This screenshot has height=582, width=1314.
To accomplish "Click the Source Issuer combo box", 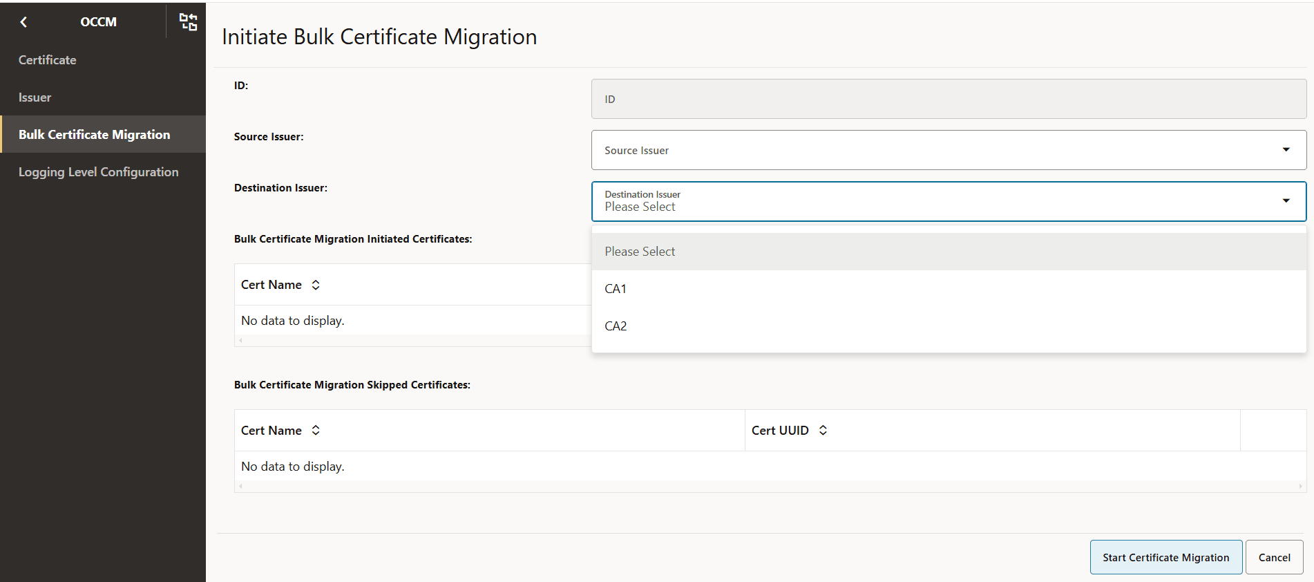I will pyautogui.click(x=933, y=150).
